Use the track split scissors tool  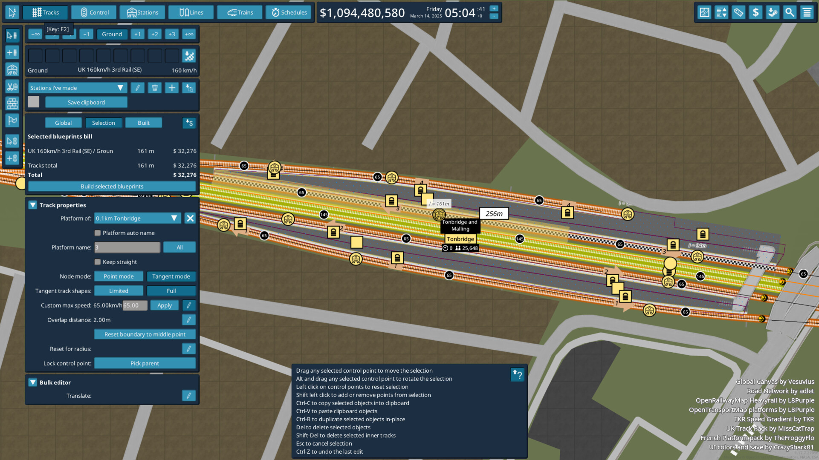click(x=12, y=86)
